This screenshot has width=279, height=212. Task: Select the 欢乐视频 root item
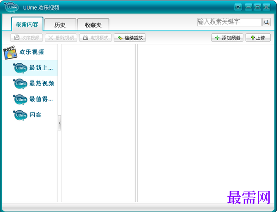(x=30, y=52)
